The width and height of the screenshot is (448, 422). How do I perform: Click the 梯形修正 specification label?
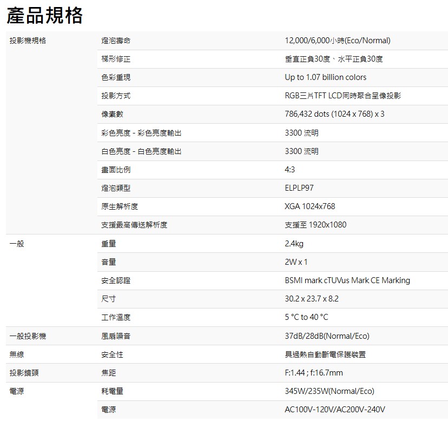click(116, 59)
